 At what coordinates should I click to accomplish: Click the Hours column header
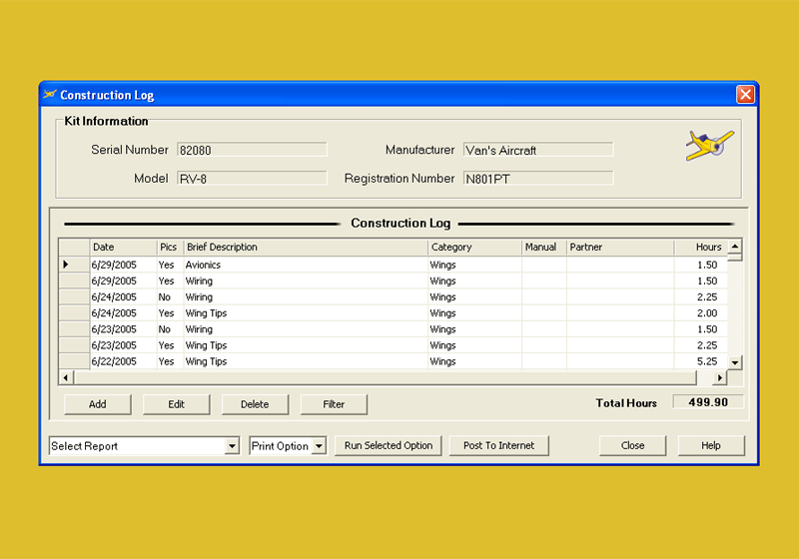point(698,247)
